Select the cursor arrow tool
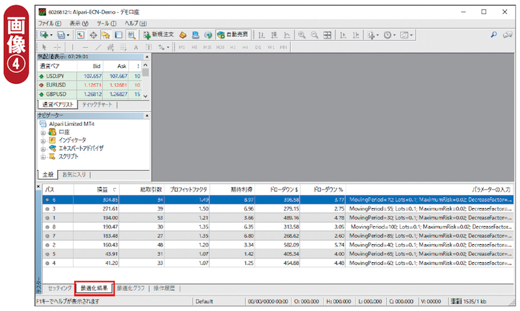 tap(44, 47)
